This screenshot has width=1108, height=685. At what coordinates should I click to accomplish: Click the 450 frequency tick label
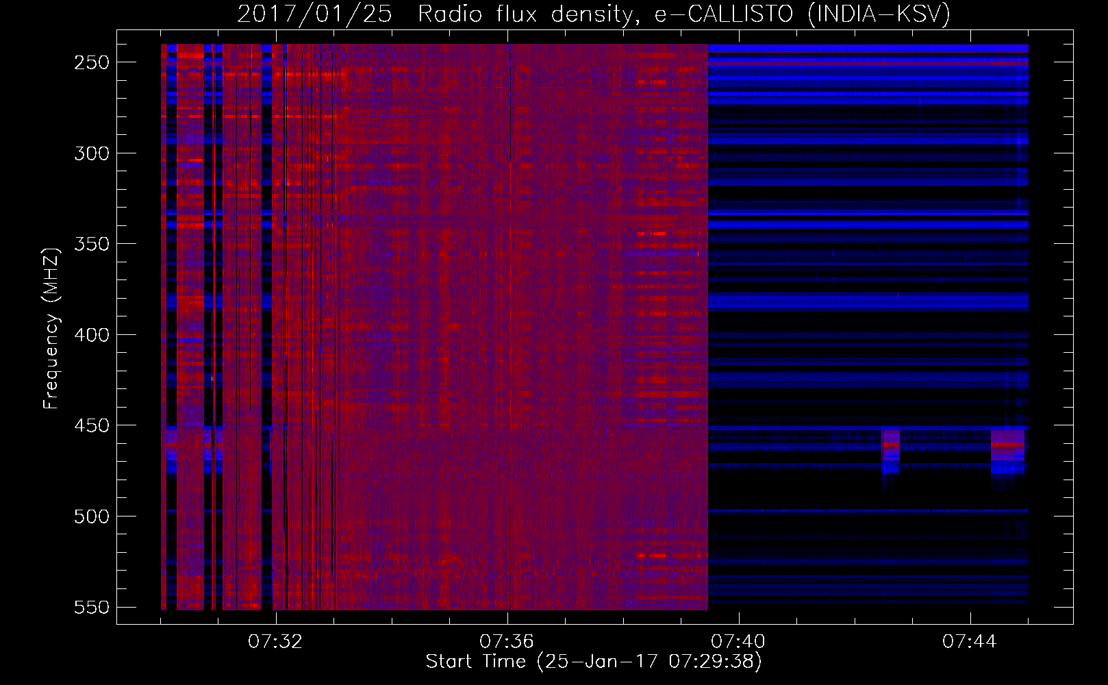point(92,425)
